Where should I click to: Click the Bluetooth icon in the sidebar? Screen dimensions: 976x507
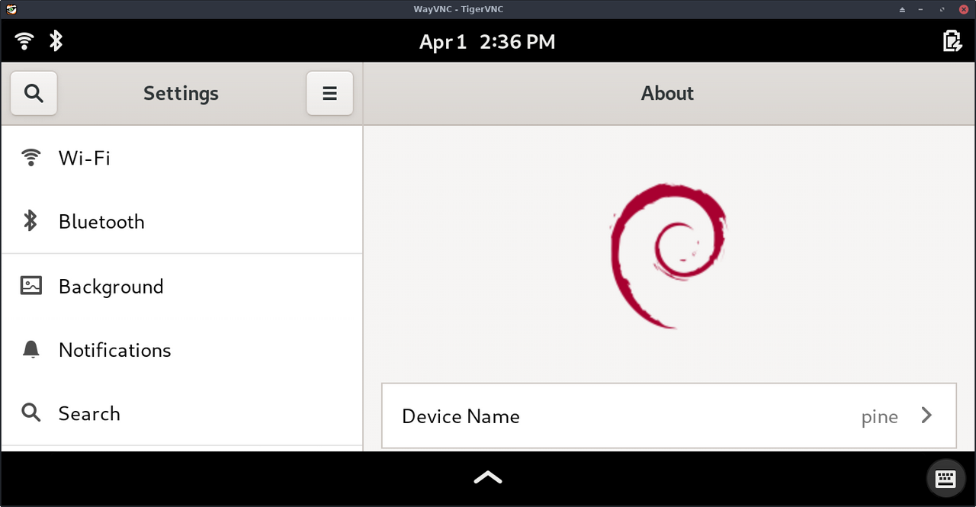tap(30, 221)
